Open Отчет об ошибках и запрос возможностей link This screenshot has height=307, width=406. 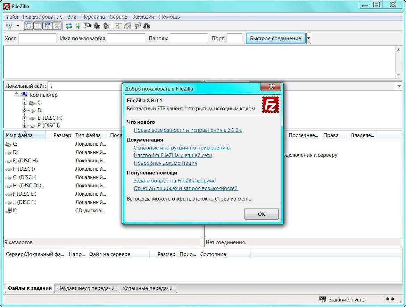click(x=185, y=188)
